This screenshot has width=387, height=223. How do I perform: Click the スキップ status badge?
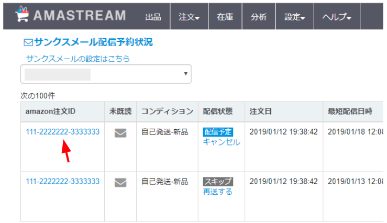click(218, 182)
